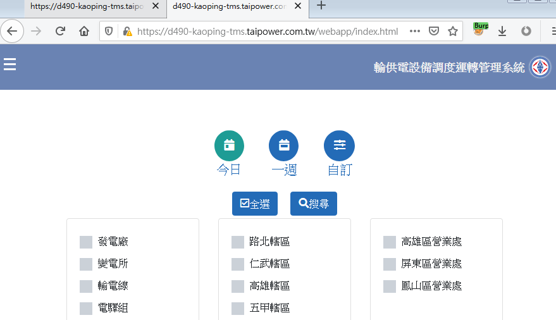Select the 一週 week calendar icon
The height and width of the screenshot is (320, 556).
(283, 145)
